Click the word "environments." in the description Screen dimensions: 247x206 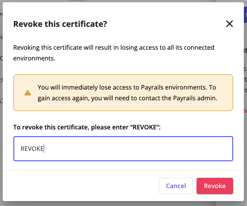coord(34,58)
